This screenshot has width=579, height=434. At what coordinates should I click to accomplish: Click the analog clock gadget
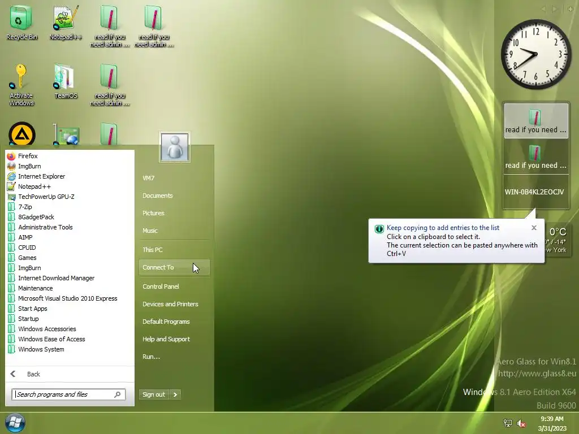(x=536, y=54)
